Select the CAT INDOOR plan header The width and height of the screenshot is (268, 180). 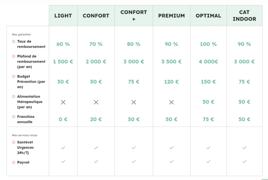pos(244,16)
